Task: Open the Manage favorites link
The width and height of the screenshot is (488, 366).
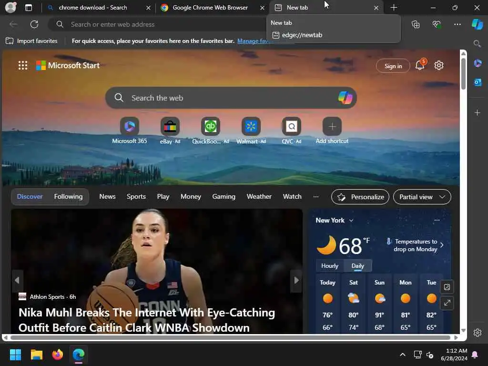Action: tap(253, 41)
